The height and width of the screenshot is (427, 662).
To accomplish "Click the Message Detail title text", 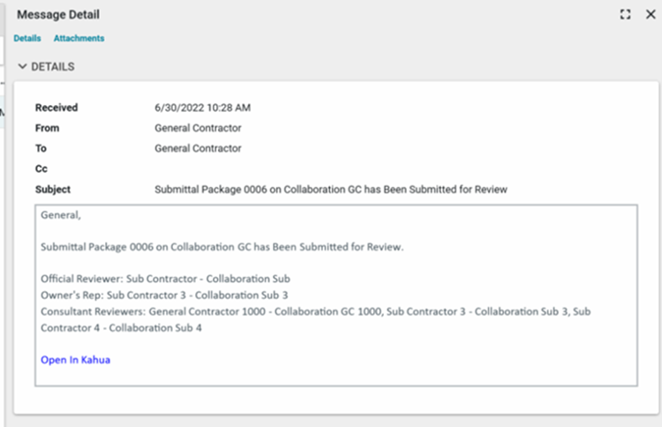I will [x=58, y=15].
